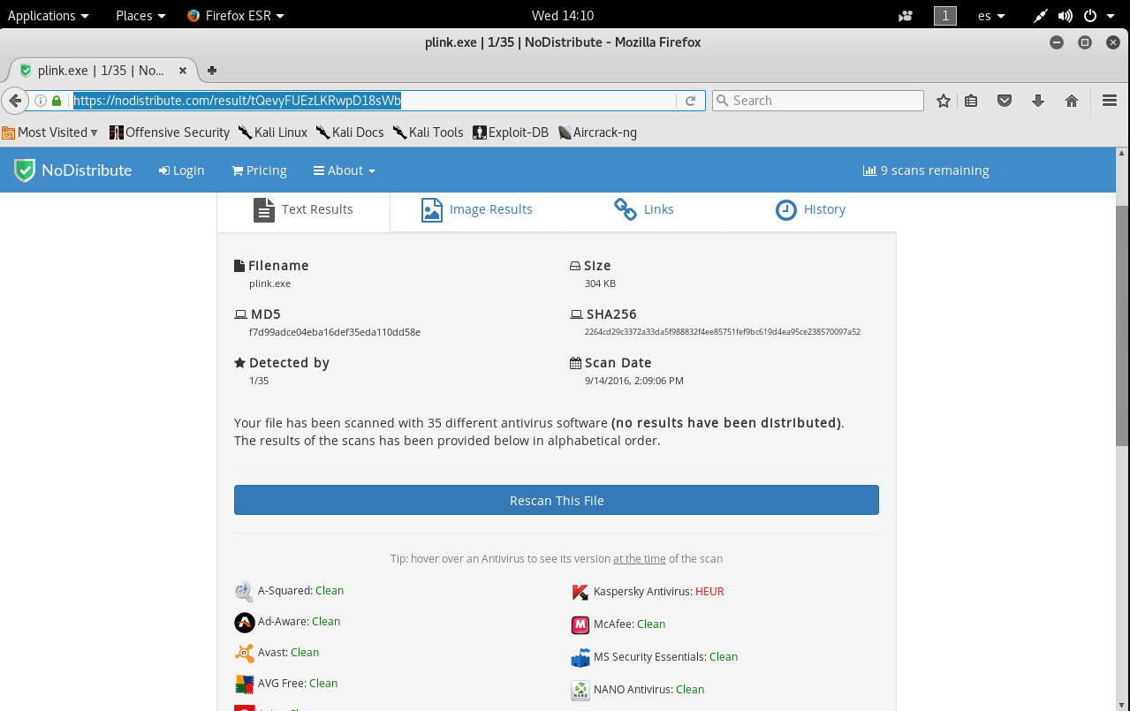
Task: Click the Ad-Aware antivirus icon
Action: click(245, 622)
